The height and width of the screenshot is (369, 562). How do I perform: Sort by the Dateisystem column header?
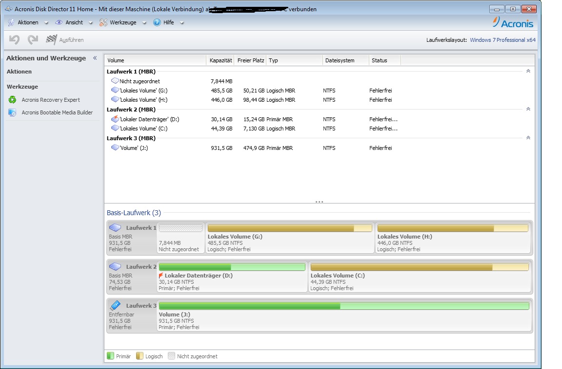346,60
